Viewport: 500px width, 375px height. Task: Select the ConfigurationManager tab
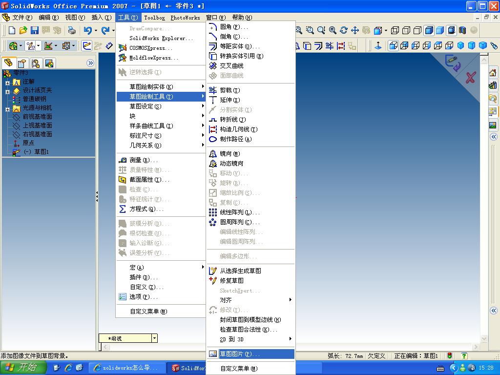pyautogui.click(x=36, y=63)
